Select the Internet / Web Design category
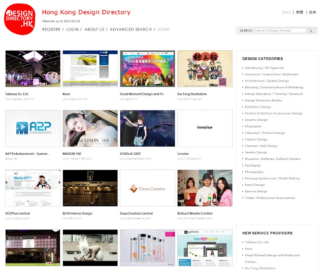Image resolution: width=325 pixels, height=271 pixels. pos(261,146)
